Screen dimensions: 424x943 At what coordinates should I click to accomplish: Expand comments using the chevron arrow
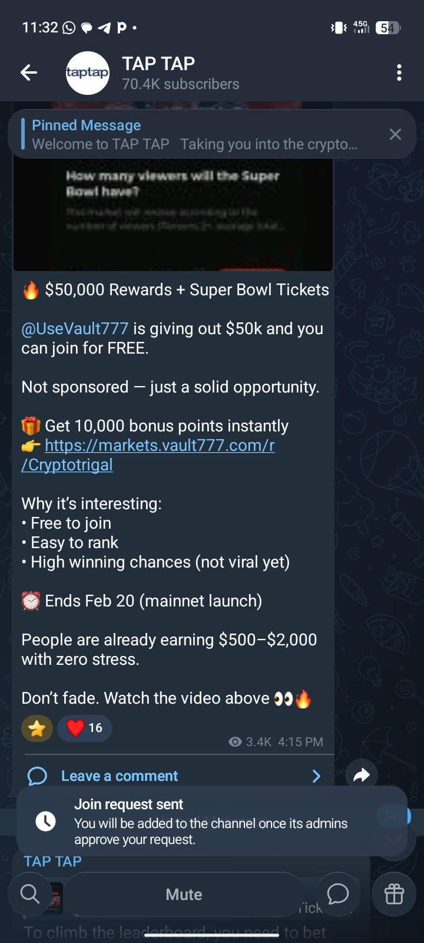tap(316, 776)
